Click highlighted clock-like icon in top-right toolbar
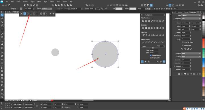This screenshot has height=110, width=205. coord(170,5)
